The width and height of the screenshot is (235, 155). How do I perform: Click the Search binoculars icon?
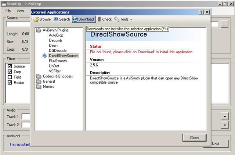(56, 19)
